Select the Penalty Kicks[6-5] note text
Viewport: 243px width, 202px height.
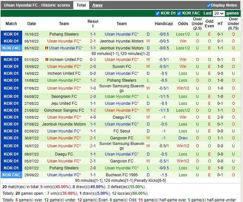coord(150,181)
